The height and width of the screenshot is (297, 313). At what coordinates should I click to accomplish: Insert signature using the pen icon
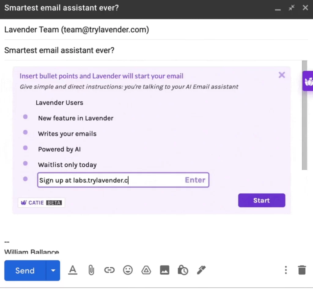(x=201, y=270)
